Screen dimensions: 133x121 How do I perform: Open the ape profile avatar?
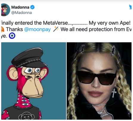click(x=6, y=10)
